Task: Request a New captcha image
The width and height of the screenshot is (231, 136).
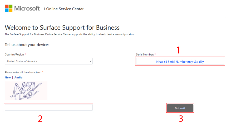Action: [8, 78]
